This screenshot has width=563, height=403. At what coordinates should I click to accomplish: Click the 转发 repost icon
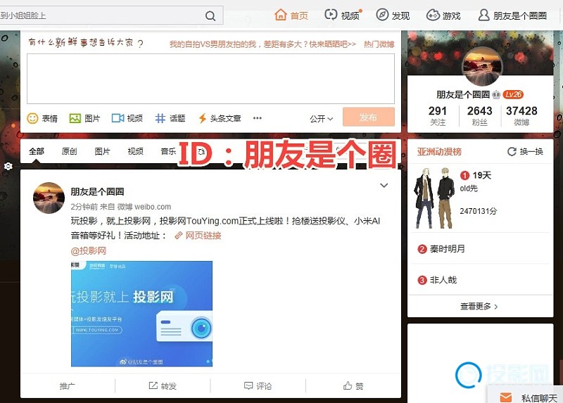[153, 386]
